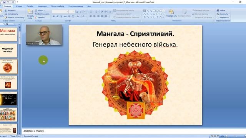
Task: Open the font color dropdown
Action: pyautogui.click(x=84, y=16)
